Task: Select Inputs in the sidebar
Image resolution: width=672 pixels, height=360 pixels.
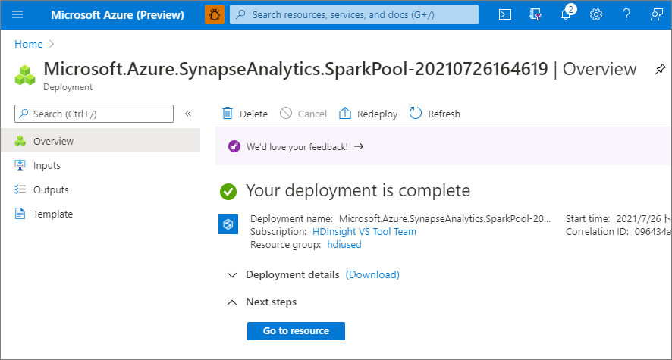Action: [46, 165]
